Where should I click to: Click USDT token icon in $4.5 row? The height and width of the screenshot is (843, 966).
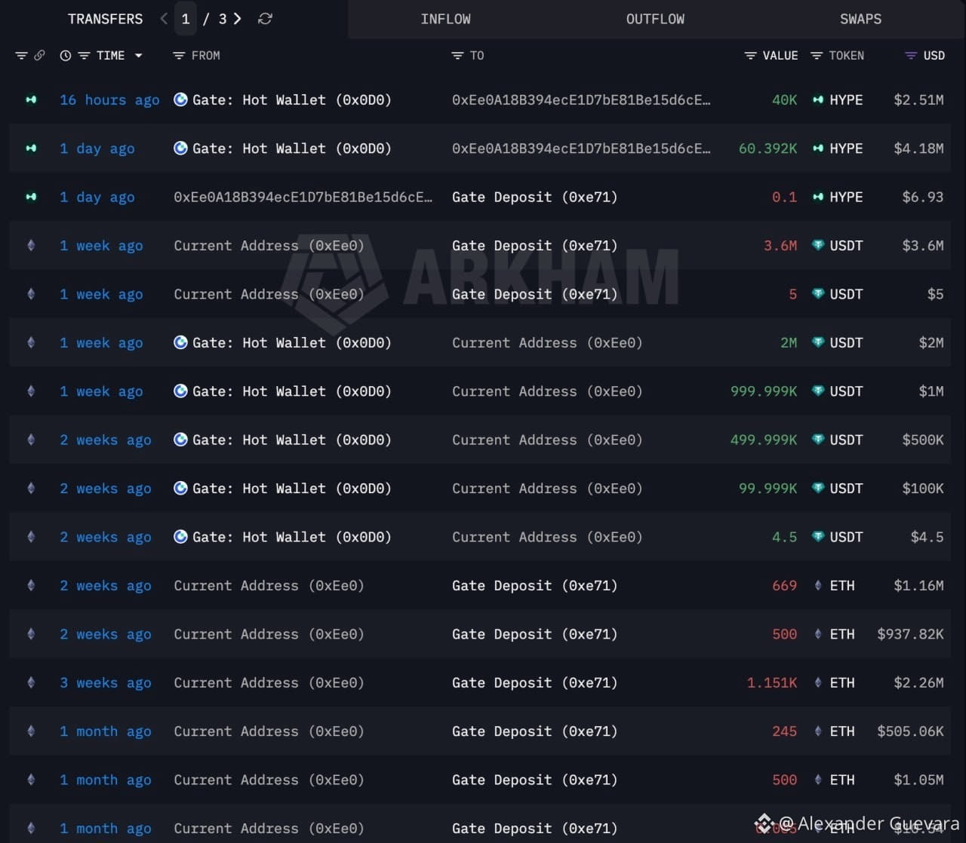coord(818,536)
